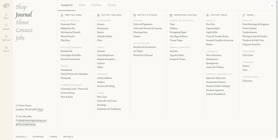Open Coins & Card Cases category
Viewport: 278px width, 140px height.
click(x=107, y=101)
